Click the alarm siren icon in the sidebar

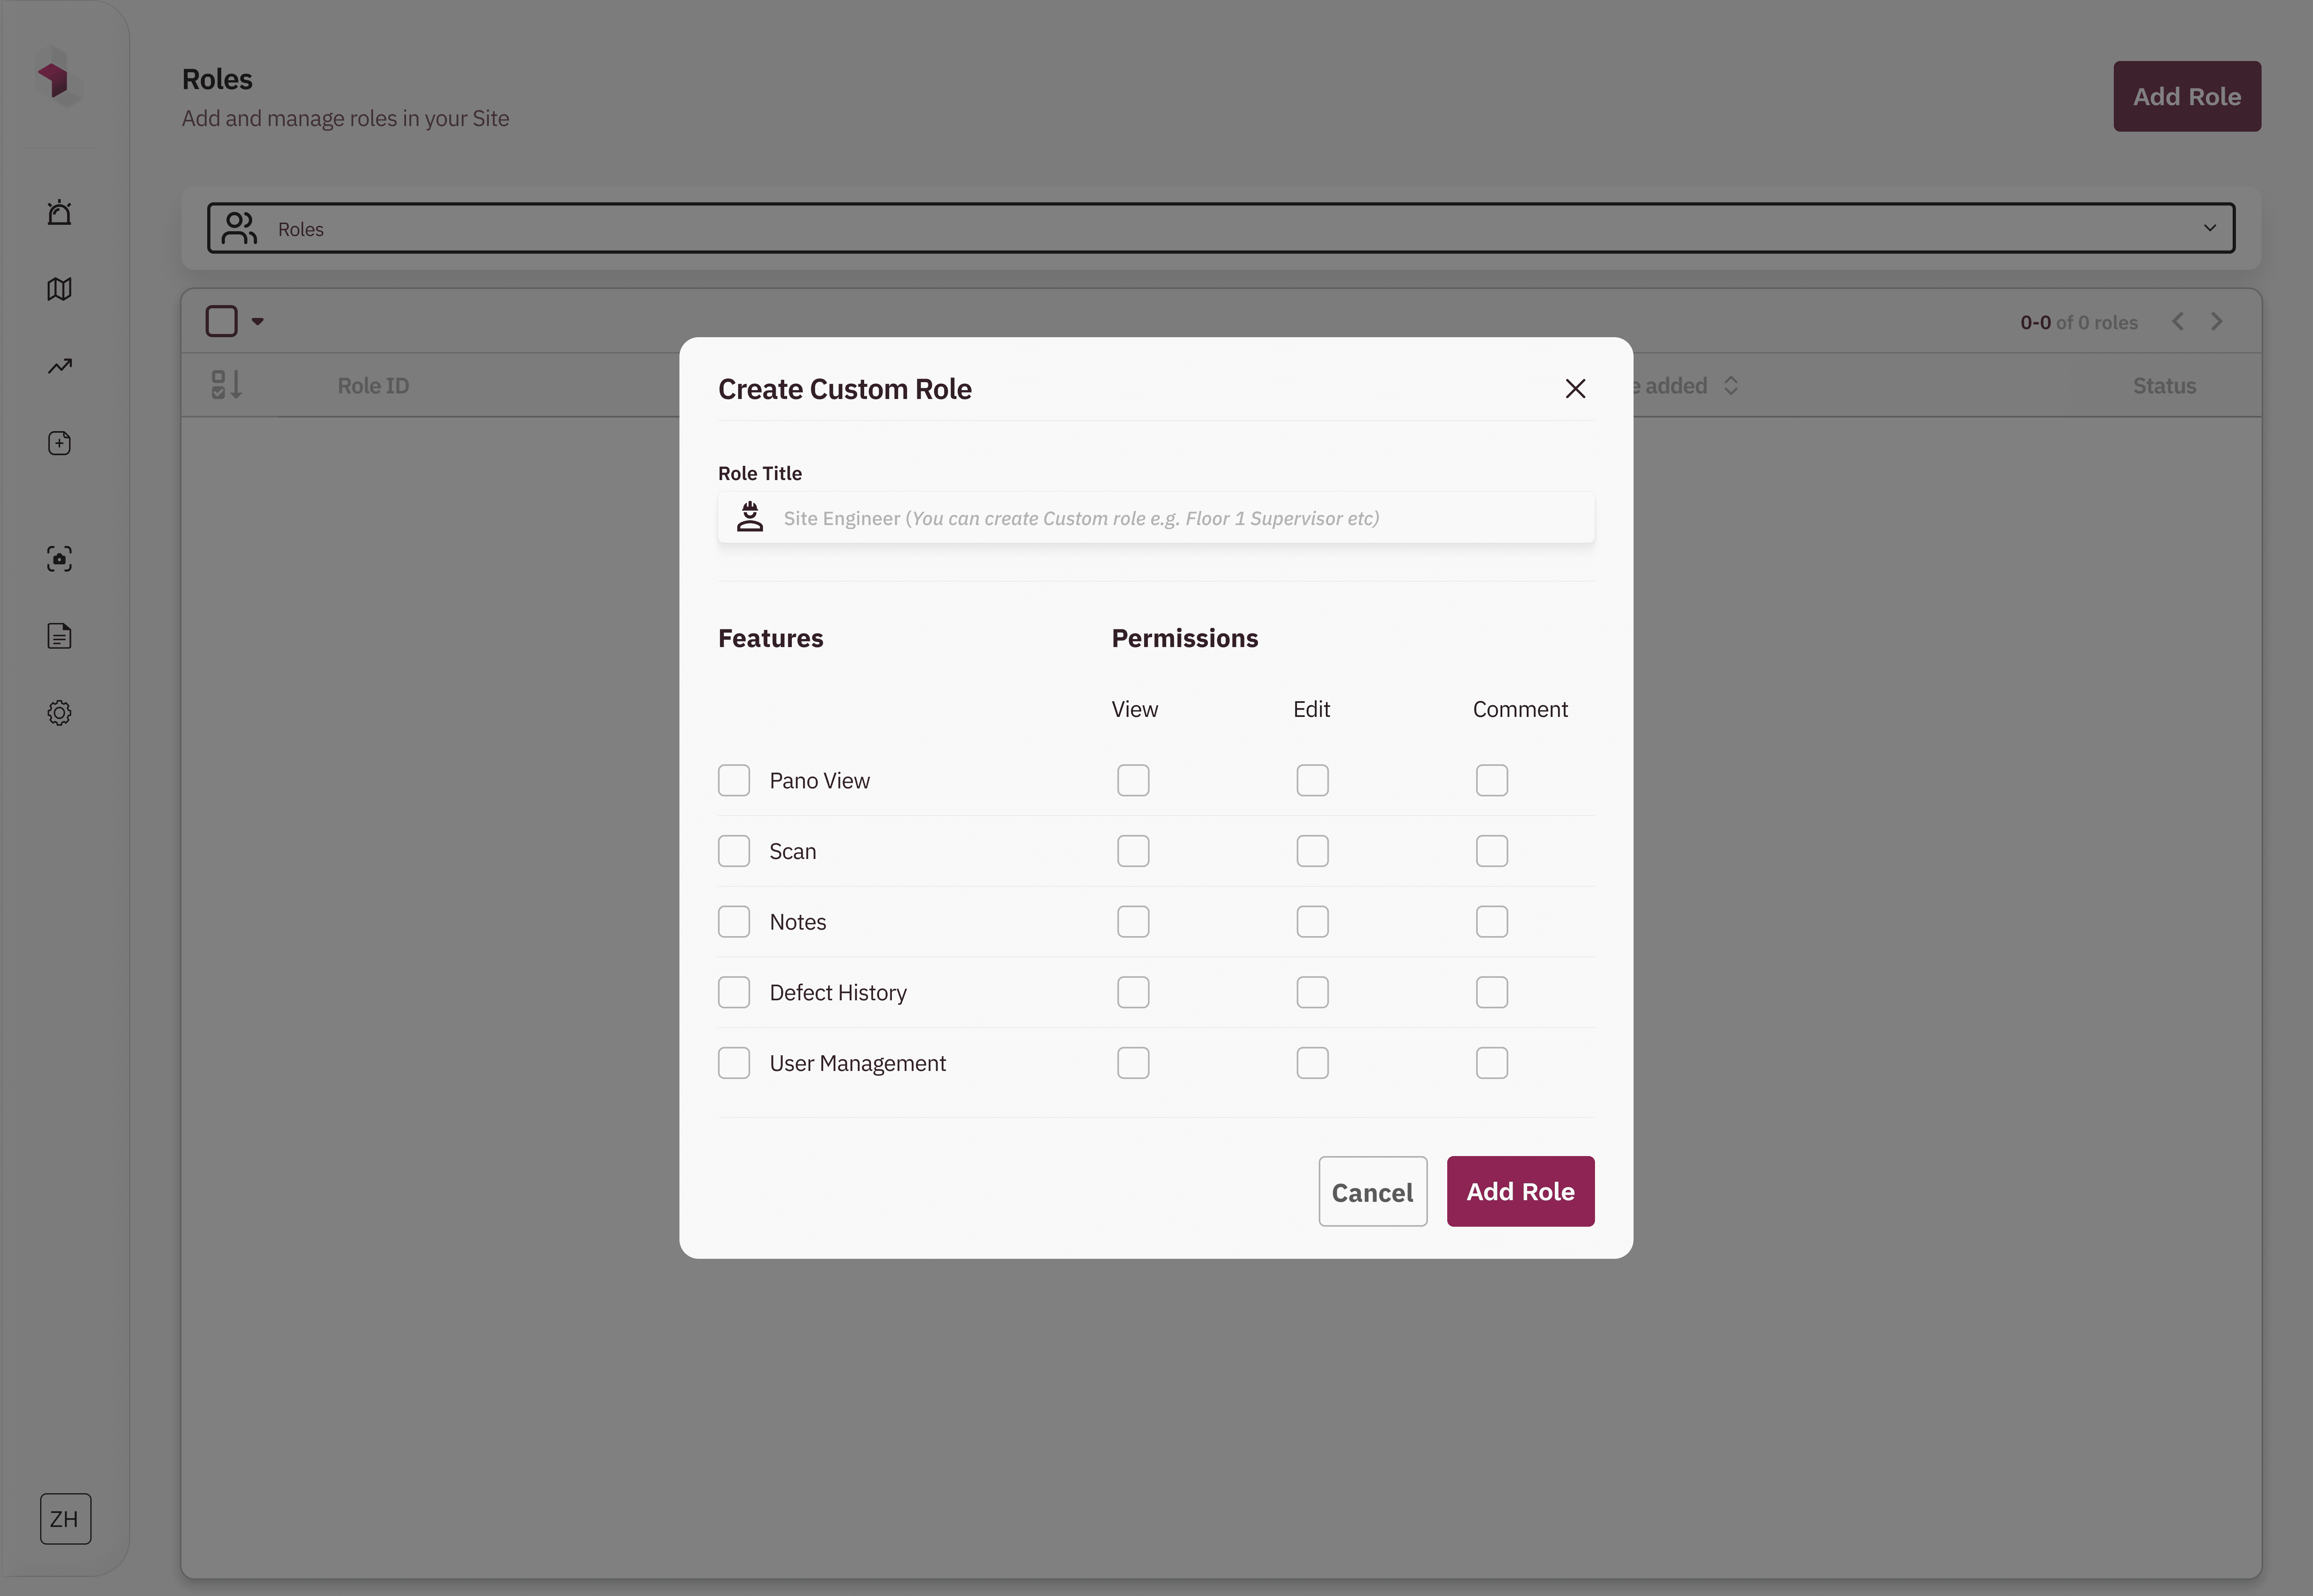coord(59,212)
